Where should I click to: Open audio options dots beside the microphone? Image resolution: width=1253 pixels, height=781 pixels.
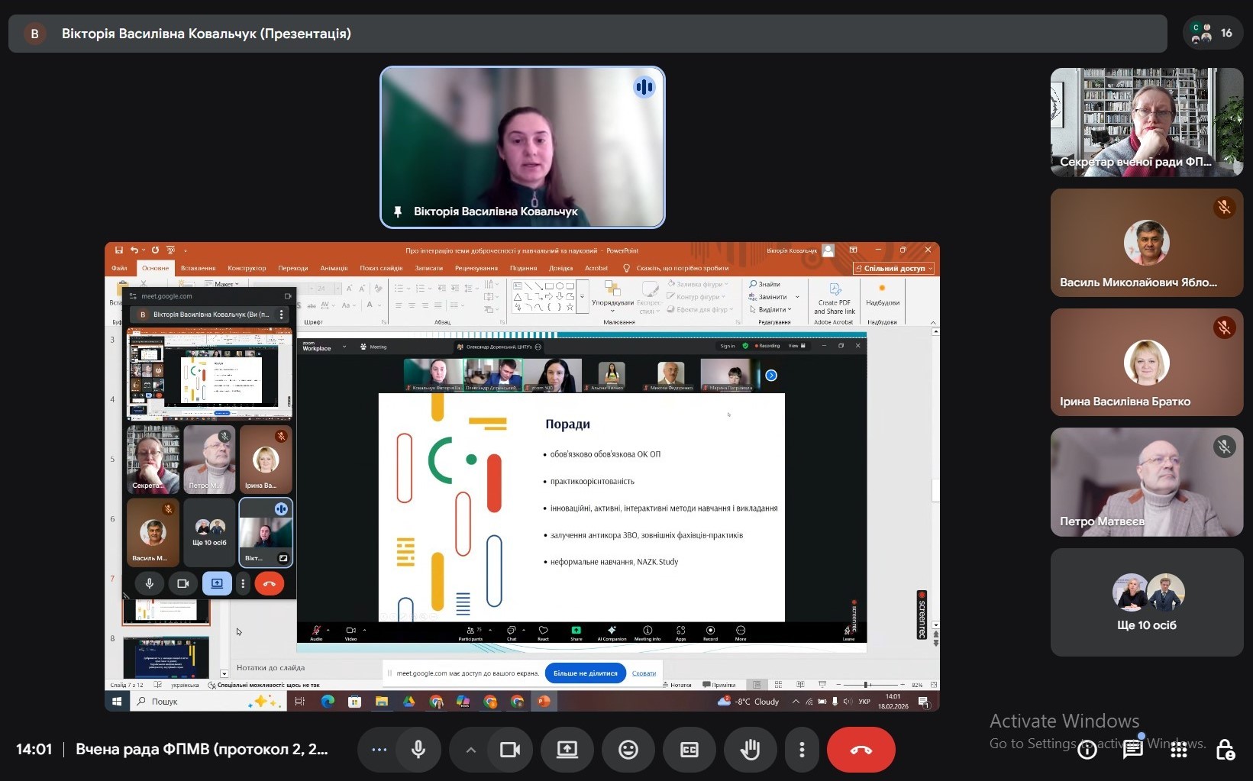click(x=379, y=750)
